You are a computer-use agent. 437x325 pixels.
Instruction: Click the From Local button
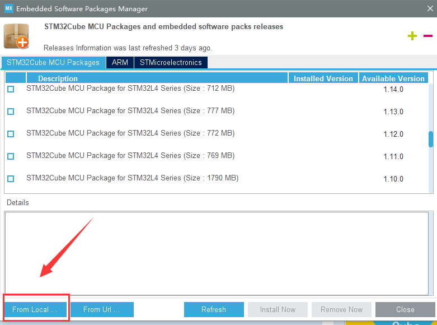[x=35, y=309]
